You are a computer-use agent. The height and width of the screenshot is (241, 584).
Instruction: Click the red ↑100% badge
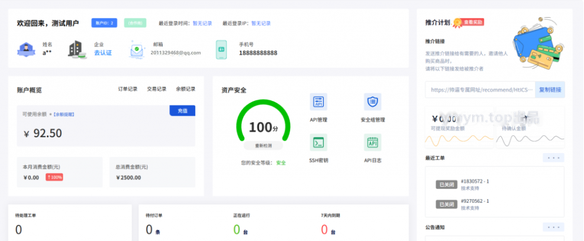[54, 177]
